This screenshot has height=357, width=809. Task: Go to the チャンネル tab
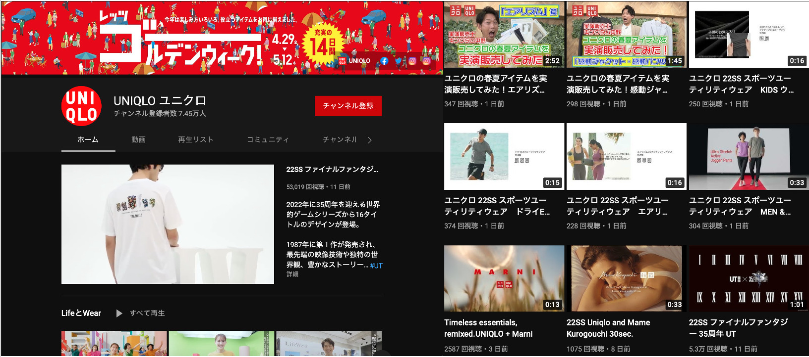point(340,139)
